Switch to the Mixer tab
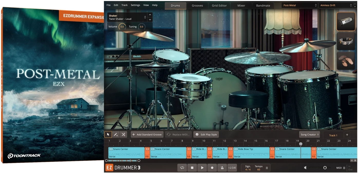The image size is (358, 173). click(x=241, y=5)
